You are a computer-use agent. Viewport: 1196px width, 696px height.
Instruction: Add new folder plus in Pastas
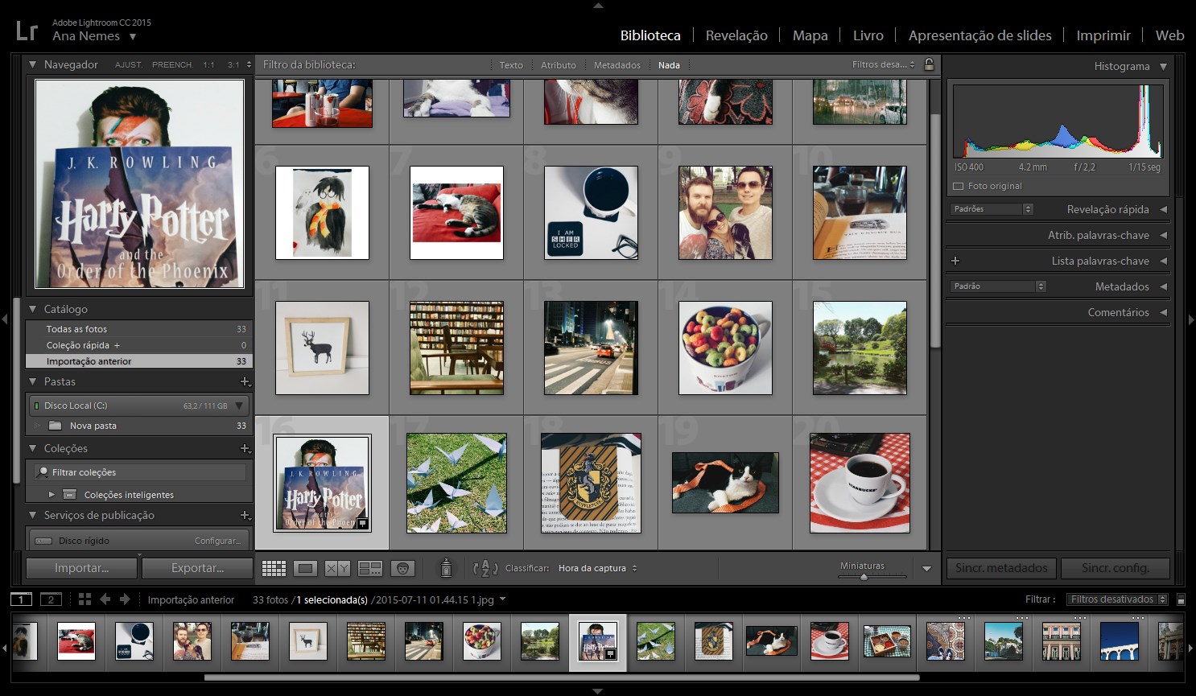pyautogui.click(x=245, y=381)
